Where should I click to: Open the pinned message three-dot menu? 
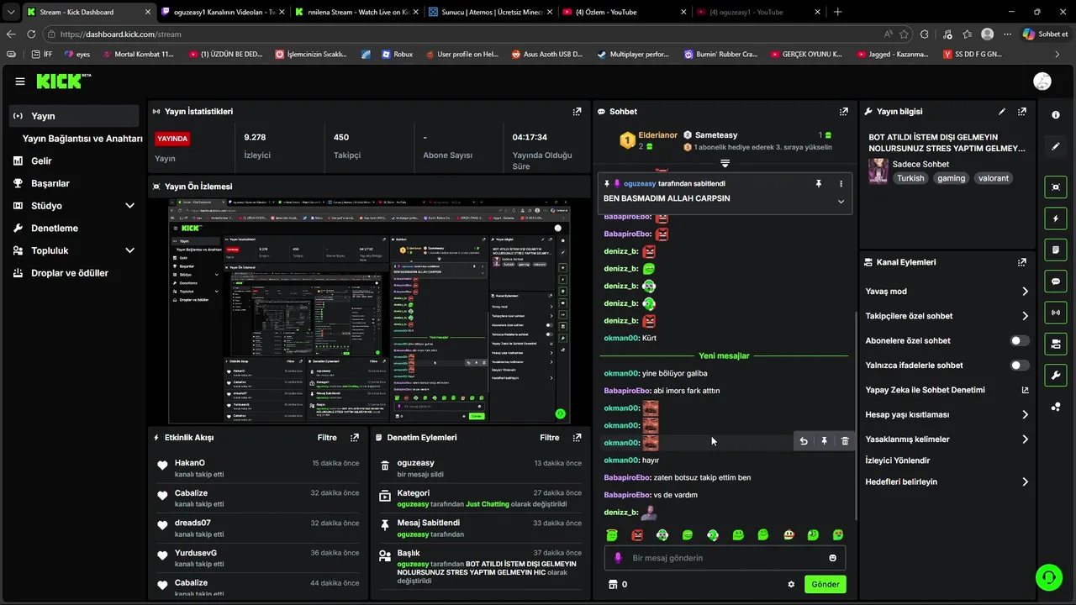[841, 183]
